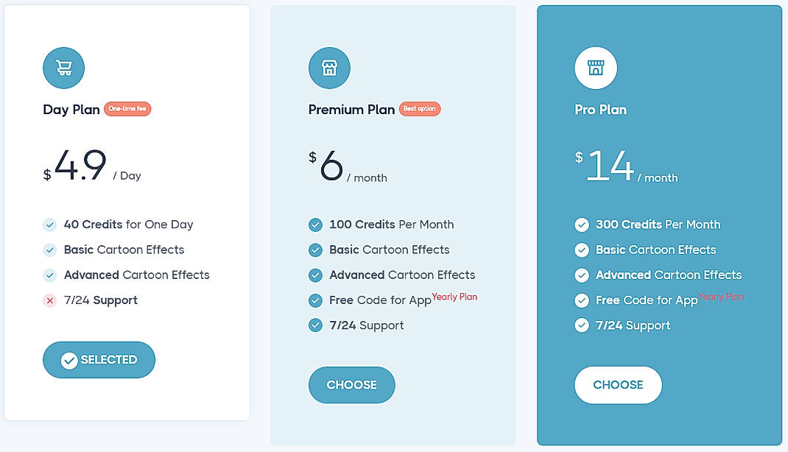
Task: Click the checkmark beside 100 Credits Per Month
Action: point(315,225)
